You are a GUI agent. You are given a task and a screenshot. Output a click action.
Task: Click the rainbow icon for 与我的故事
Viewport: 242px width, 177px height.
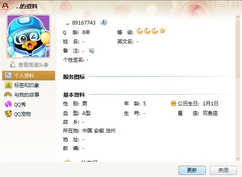[8, 95]
